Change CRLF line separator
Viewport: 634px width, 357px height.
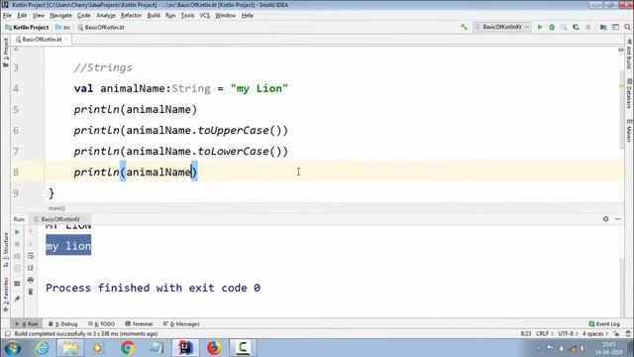coord(544,334)
